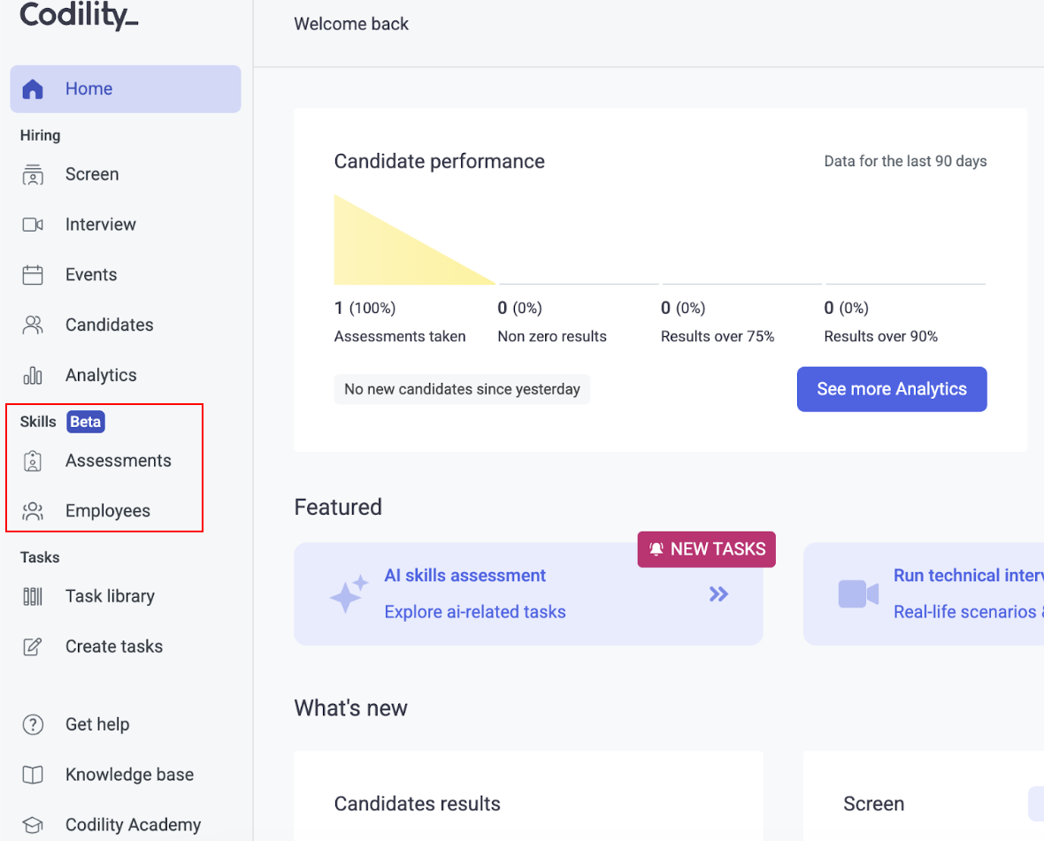Click the 'What's new' section heading
The height and width of the screenshot is (841, 1044).
(351, 708)
